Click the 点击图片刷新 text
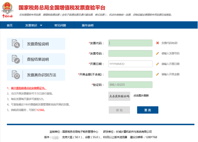Screen dimensions: 198x142 (141, 96)
